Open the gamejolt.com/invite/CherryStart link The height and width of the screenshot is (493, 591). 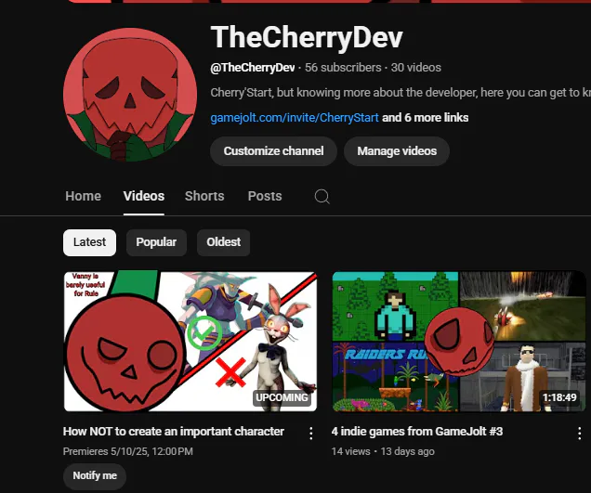tap(295, 118)
